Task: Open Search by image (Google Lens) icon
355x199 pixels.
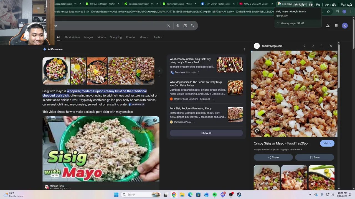Action: tap(185, 25)
